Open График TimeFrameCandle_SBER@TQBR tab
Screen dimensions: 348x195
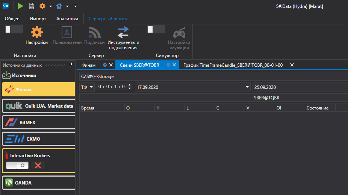tap(233, 65)
